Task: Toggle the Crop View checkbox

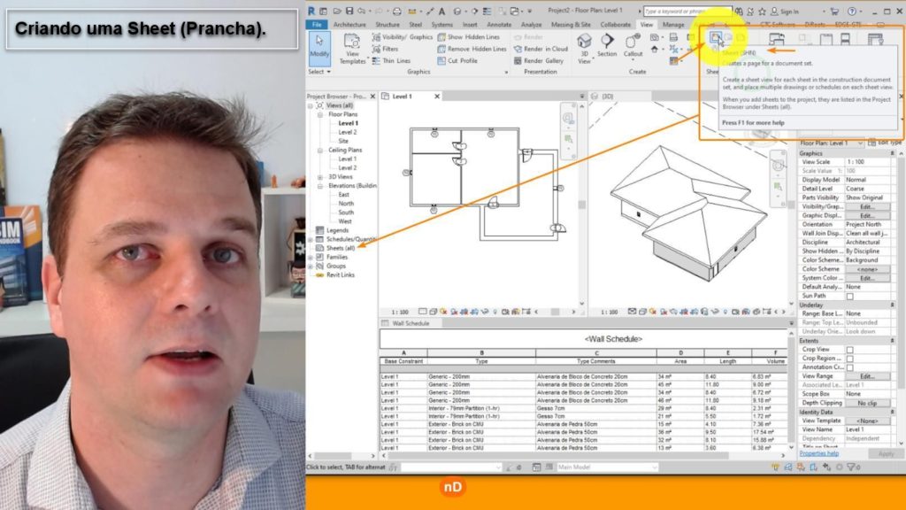Action: click(x=850, y=350)
